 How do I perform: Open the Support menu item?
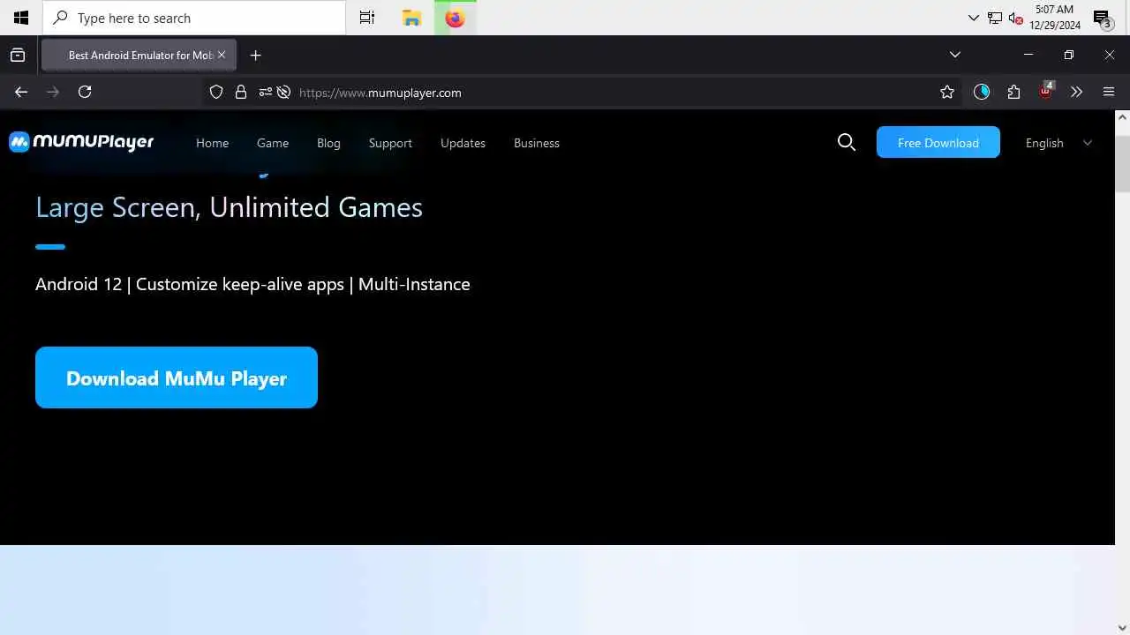click(x=390, y=143)
